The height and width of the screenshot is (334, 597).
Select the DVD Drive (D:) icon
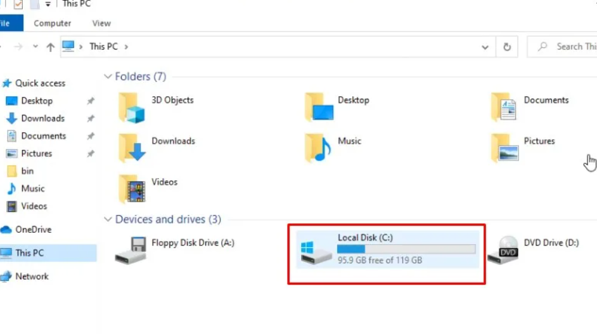pyautogui.click(x=504, y=251)
